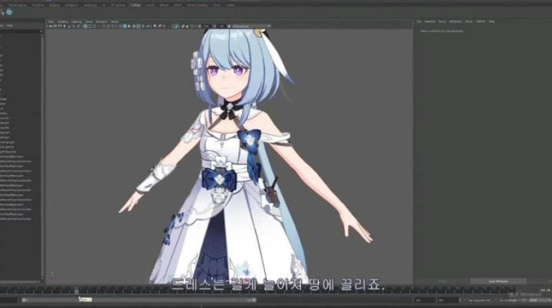Open the viewport Shading menu

[x=63, y=22]
